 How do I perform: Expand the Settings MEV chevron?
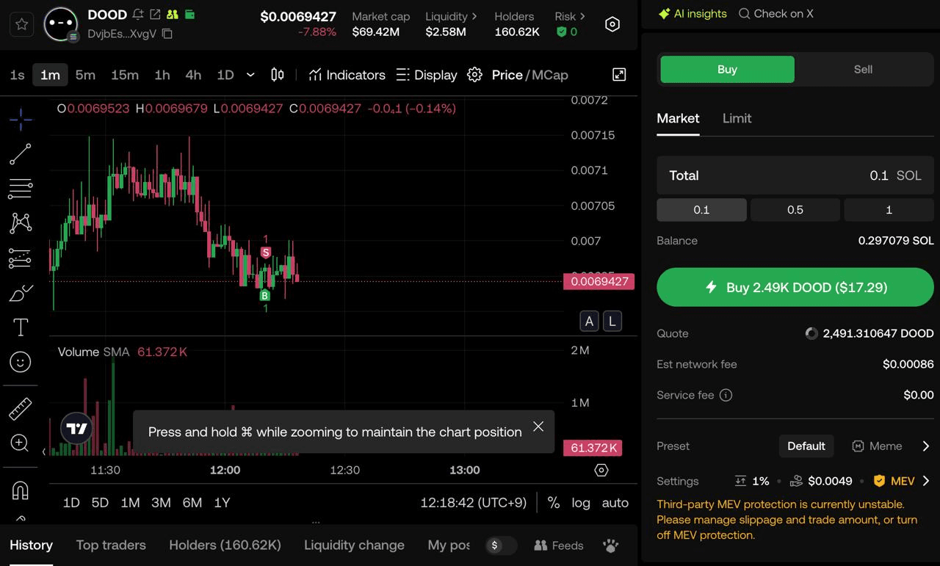pos(926,482)
